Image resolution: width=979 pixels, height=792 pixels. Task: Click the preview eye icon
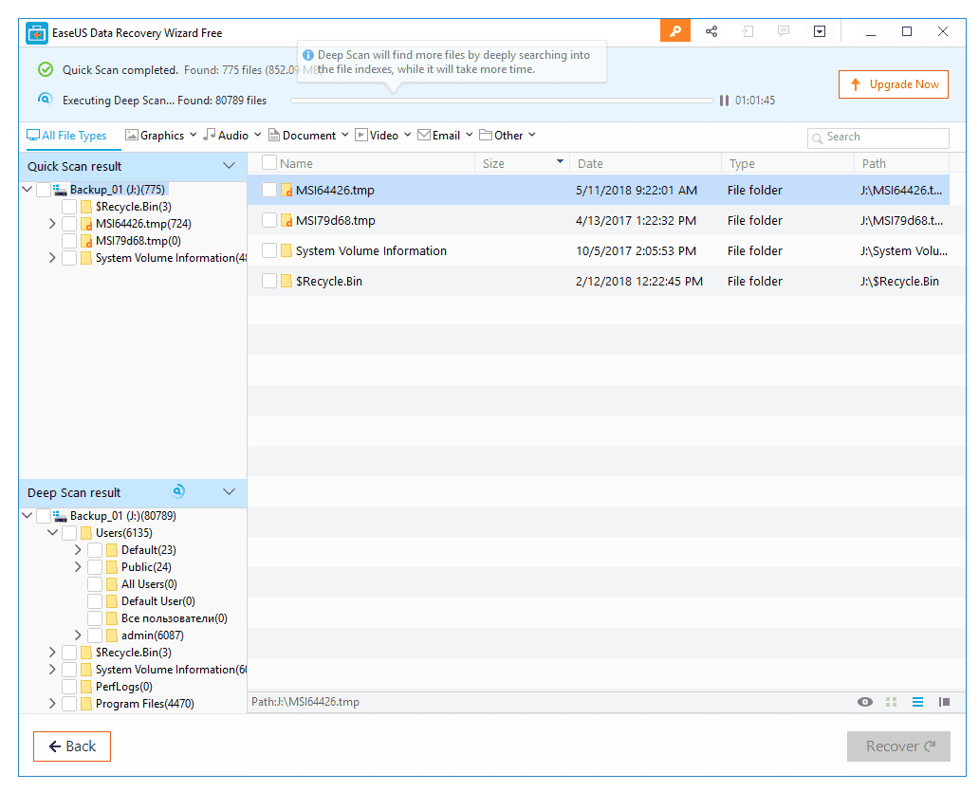(865, 702)
